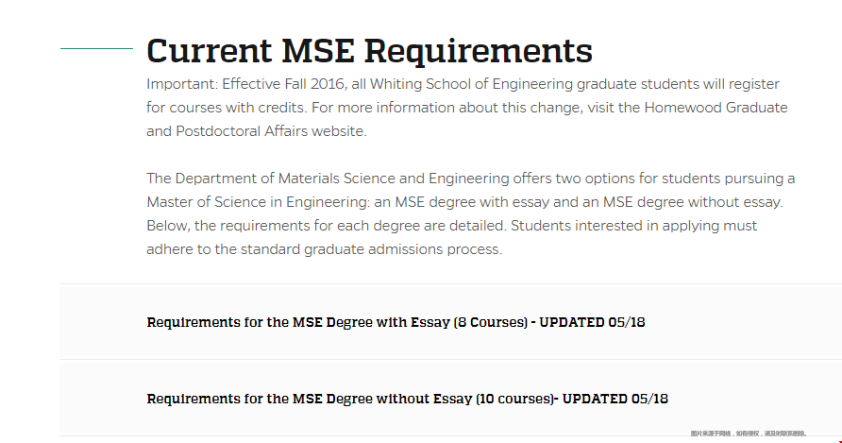
Task: Click the 'Master of Science in Engineering' phrase
Action: click(258, 202)
